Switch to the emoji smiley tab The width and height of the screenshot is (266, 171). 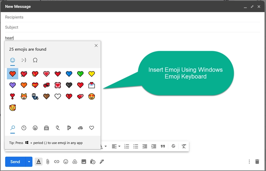[x=13, y=60]
